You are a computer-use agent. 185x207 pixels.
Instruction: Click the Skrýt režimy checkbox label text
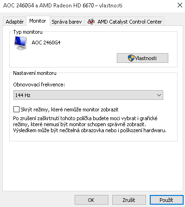(70, 110)
